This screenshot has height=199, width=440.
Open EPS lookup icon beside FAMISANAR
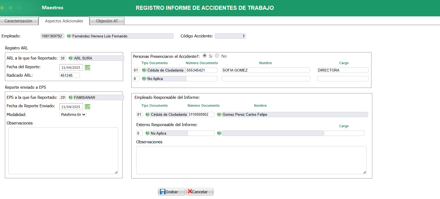(70, 97)
